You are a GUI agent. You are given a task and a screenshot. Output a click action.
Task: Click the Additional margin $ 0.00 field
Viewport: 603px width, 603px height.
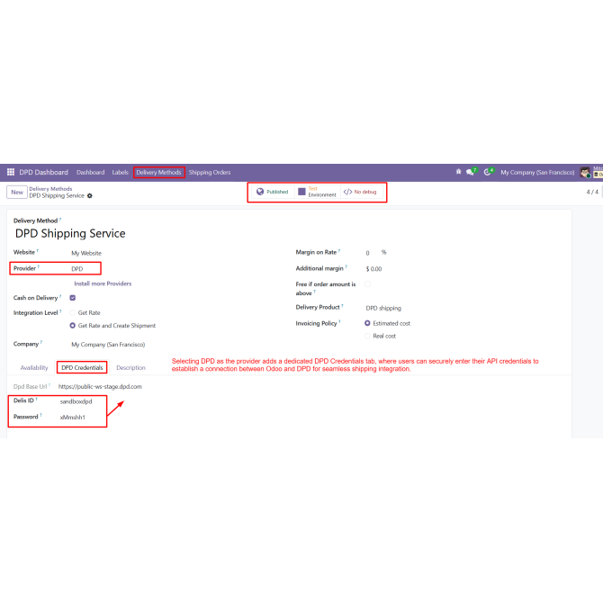(373, 269)
